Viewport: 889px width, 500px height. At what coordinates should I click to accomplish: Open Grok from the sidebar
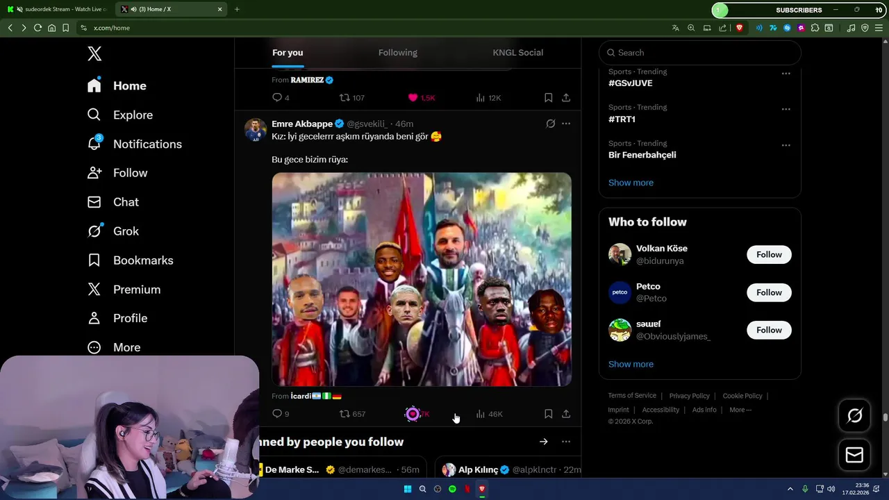tap(113, 231)
